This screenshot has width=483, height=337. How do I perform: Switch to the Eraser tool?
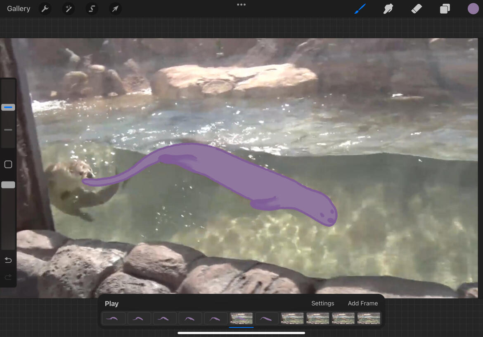[x=417, y=9]
